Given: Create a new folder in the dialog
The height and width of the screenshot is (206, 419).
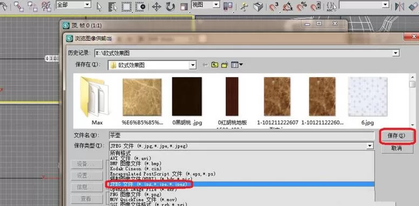Looking at the screenshot, I should [x=225, y=65].
